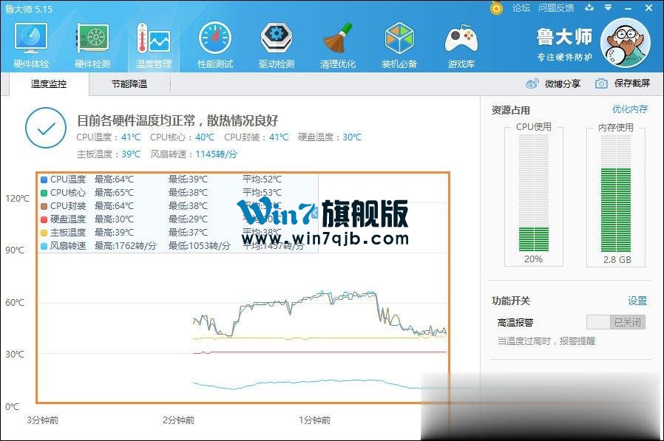Select the 温度管理 temperature management icon

coord(154,46)
